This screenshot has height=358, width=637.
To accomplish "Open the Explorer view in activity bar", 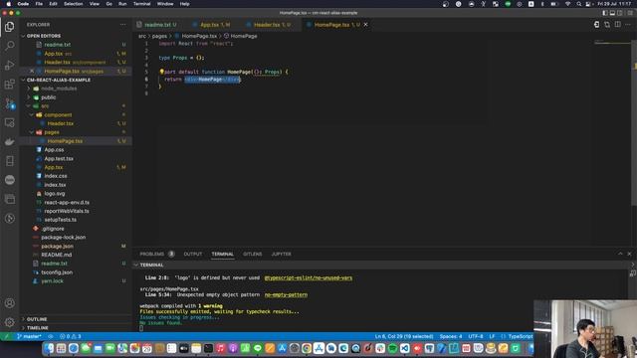I will [x=10, y=27].
